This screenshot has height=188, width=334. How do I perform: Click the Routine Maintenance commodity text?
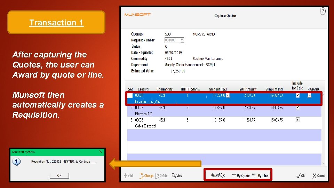[x=208, y=58]
